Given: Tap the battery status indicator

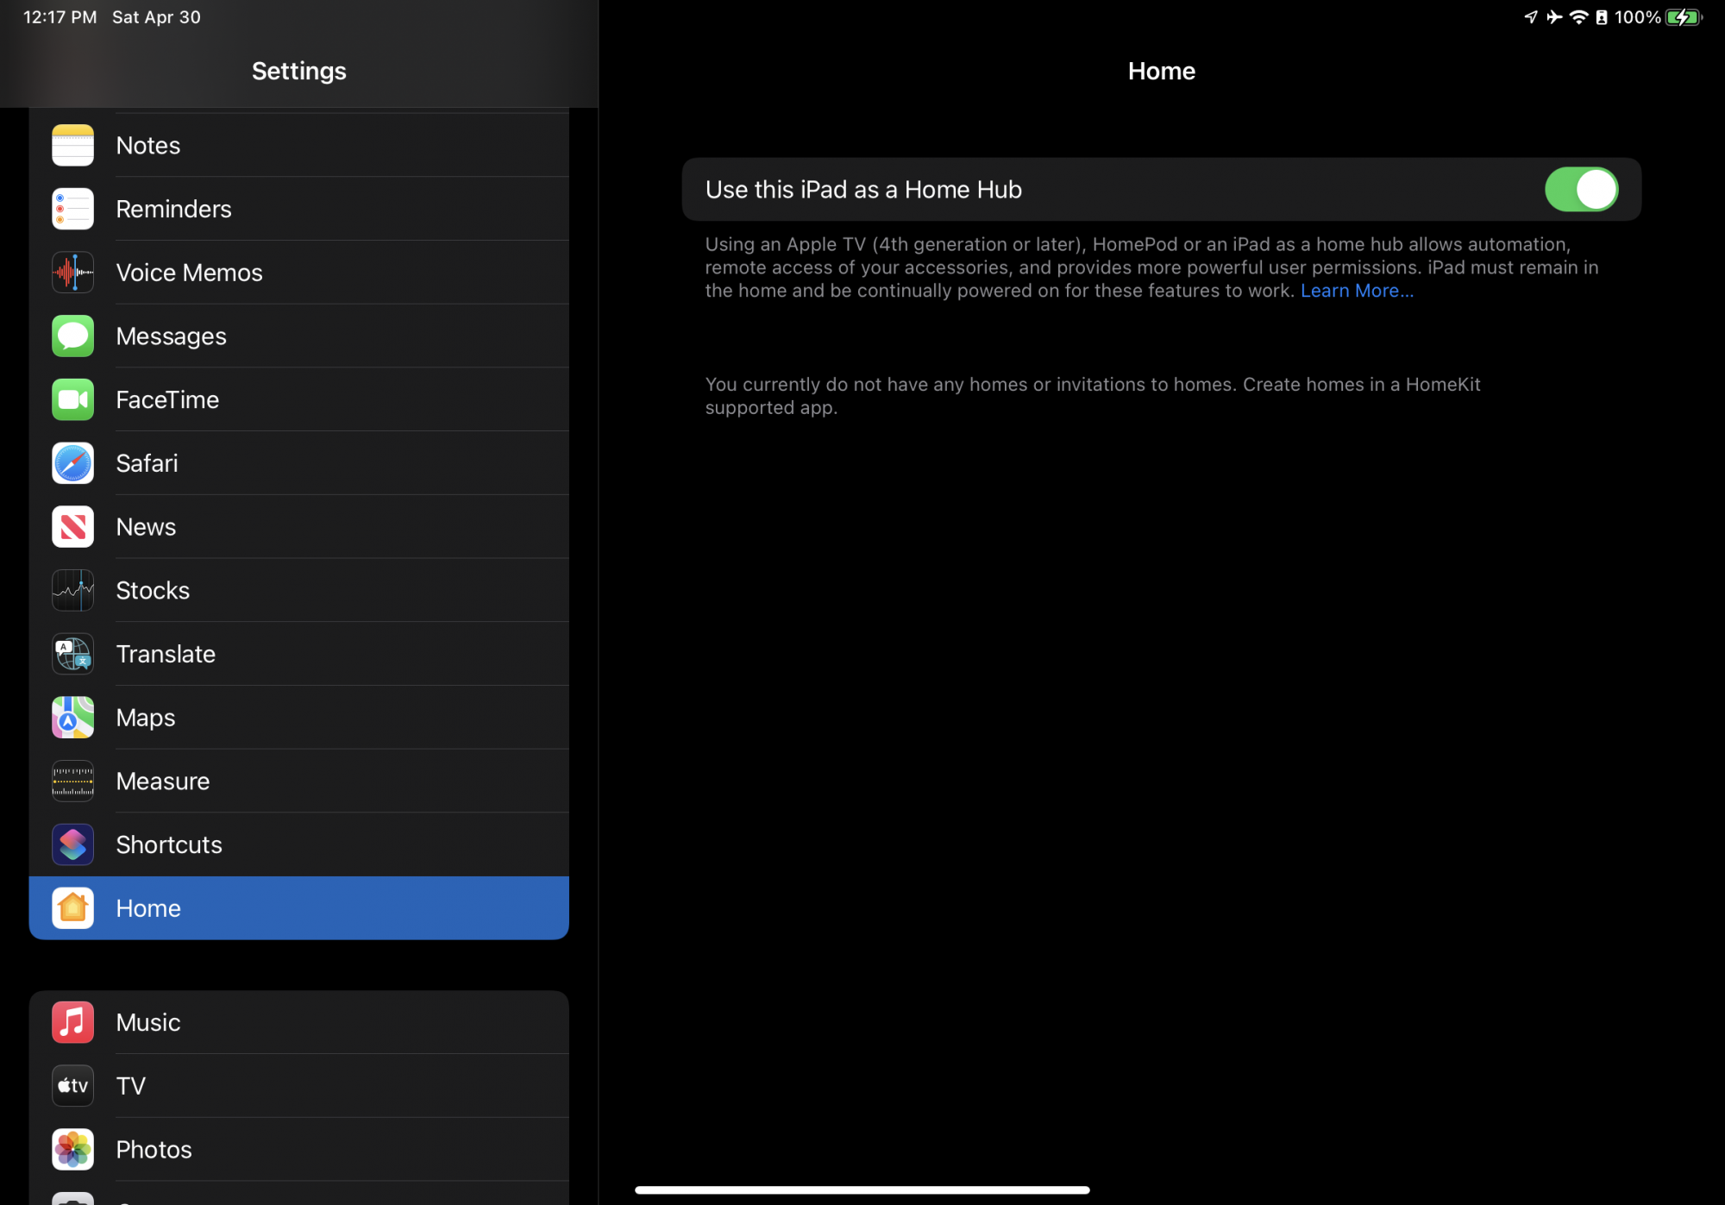Looking at the screenshot, I should click(x=1683, y=17).
